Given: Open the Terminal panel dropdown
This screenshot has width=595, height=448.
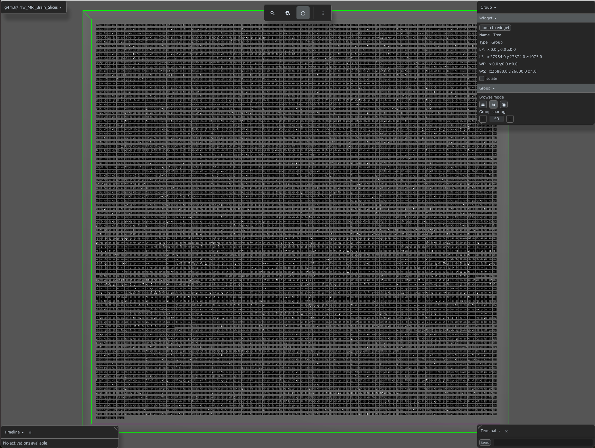Looking at the screenshot, I should tap(490, 431).
